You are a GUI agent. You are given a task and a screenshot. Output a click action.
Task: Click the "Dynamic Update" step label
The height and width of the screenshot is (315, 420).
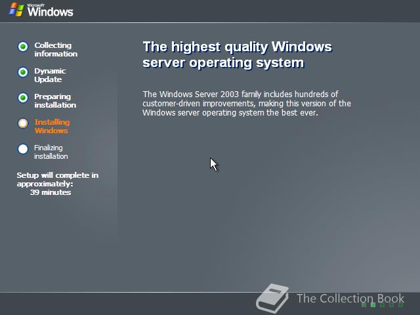(x=50, y=75)
